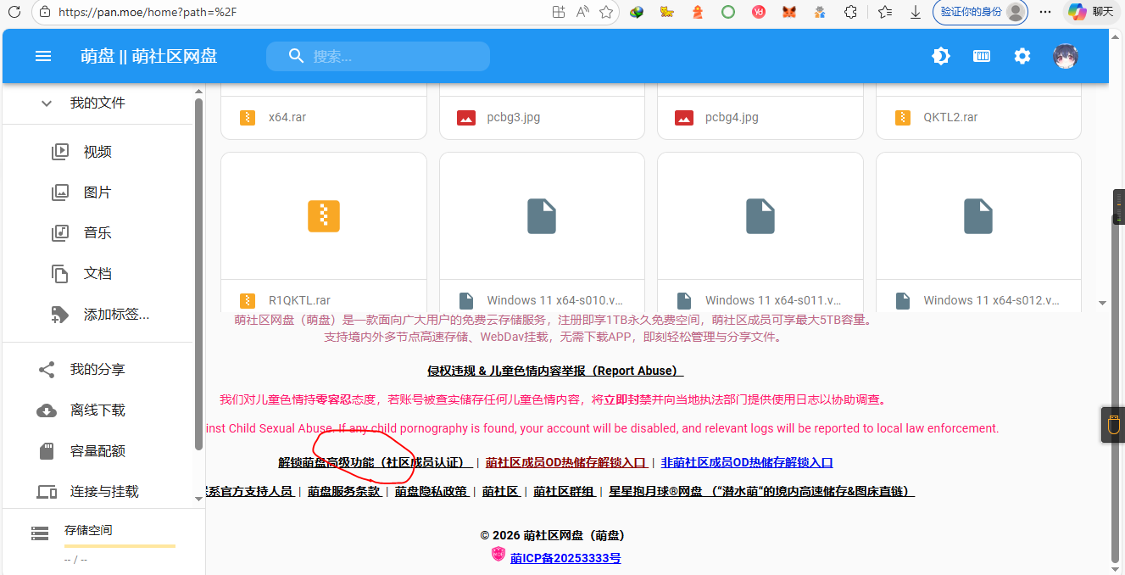Viewport: 1125px width, 575px height.
Task: Click 添加标签 to add a tag
Action: click(x=115, y=315)
